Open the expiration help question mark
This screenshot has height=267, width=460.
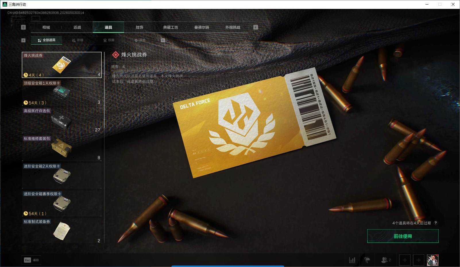(436, 223)
